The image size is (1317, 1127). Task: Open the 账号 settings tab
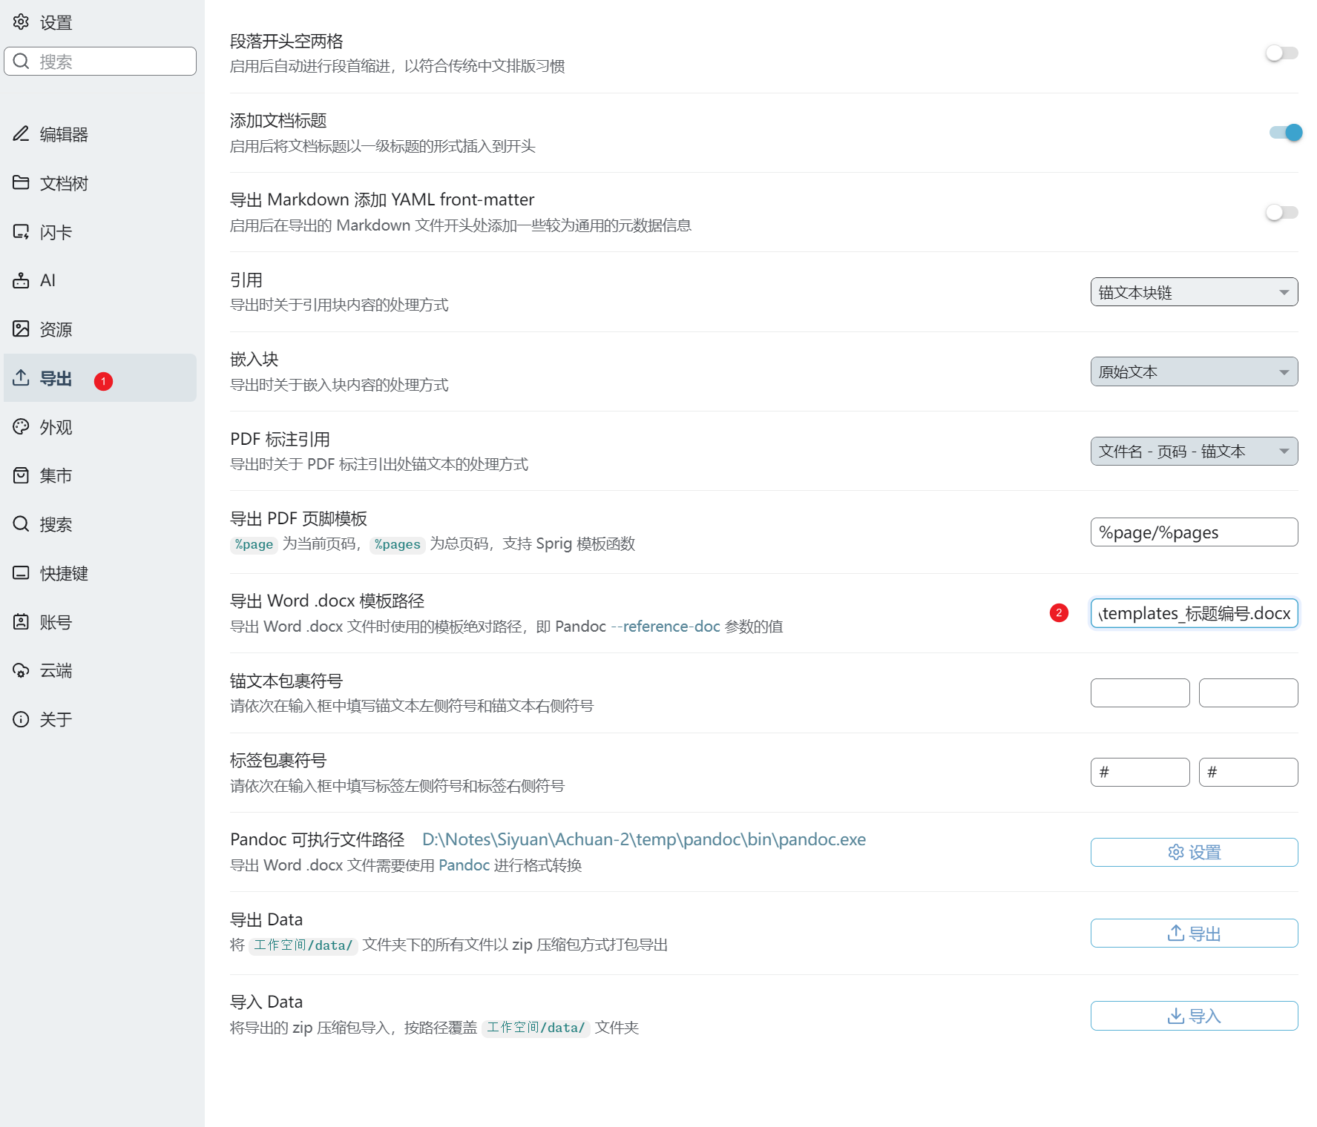[56, 622]
